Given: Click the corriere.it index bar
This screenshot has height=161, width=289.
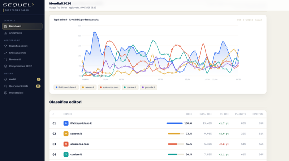Looking at the screenshot, I should (176, 155).
